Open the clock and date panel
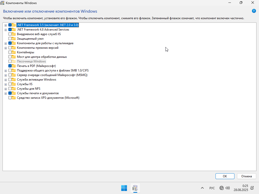Image resolution: width=259 pixels, height=194 pixels. (241, 188)
